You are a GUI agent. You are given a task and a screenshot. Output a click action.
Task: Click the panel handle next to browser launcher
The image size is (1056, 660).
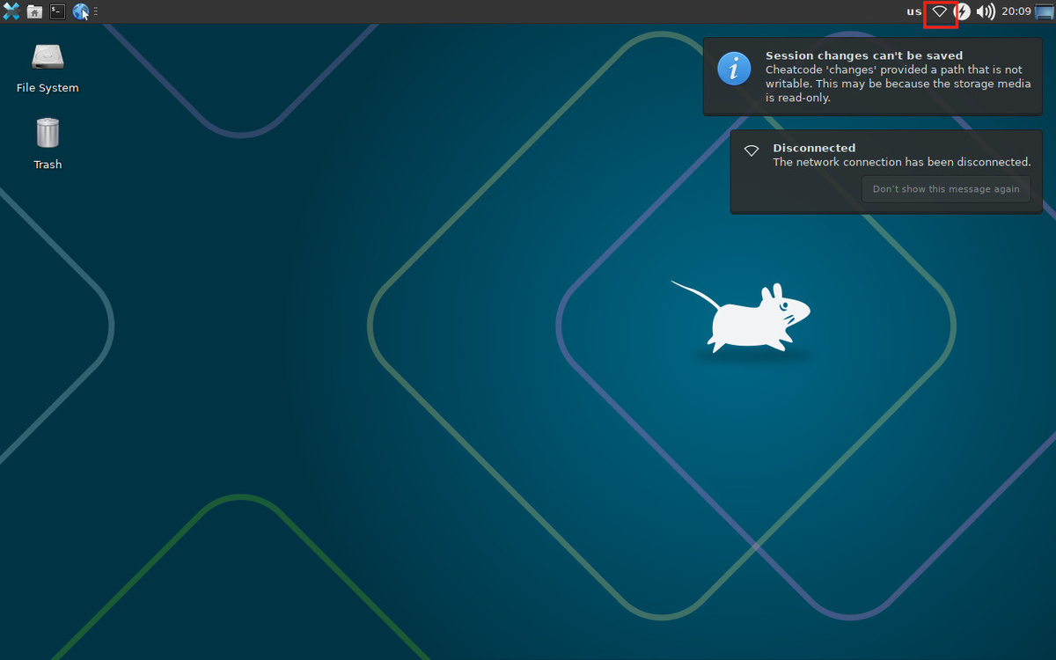pyautogui.click(x=95, y=11)
